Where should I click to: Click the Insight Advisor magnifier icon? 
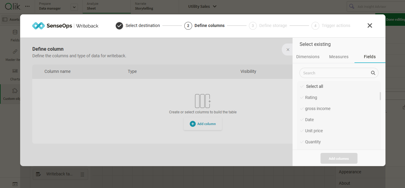(351, 6)
